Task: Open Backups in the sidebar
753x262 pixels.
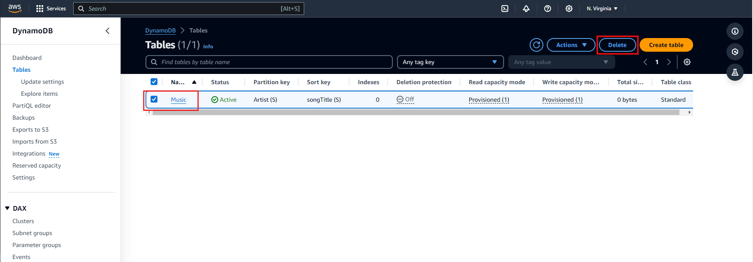Action: coord(24,118)
